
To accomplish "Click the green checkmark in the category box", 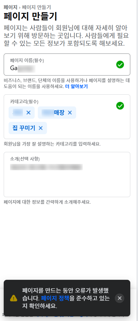I will coord(120,106).
